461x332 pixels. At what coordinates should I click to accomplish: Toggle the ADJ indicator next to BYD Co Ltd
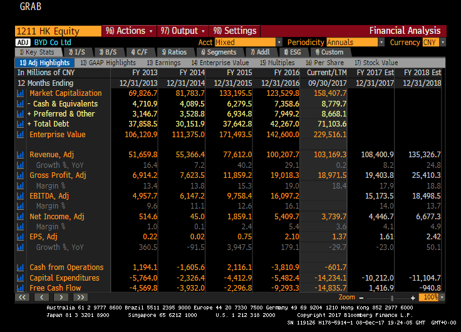23,43
